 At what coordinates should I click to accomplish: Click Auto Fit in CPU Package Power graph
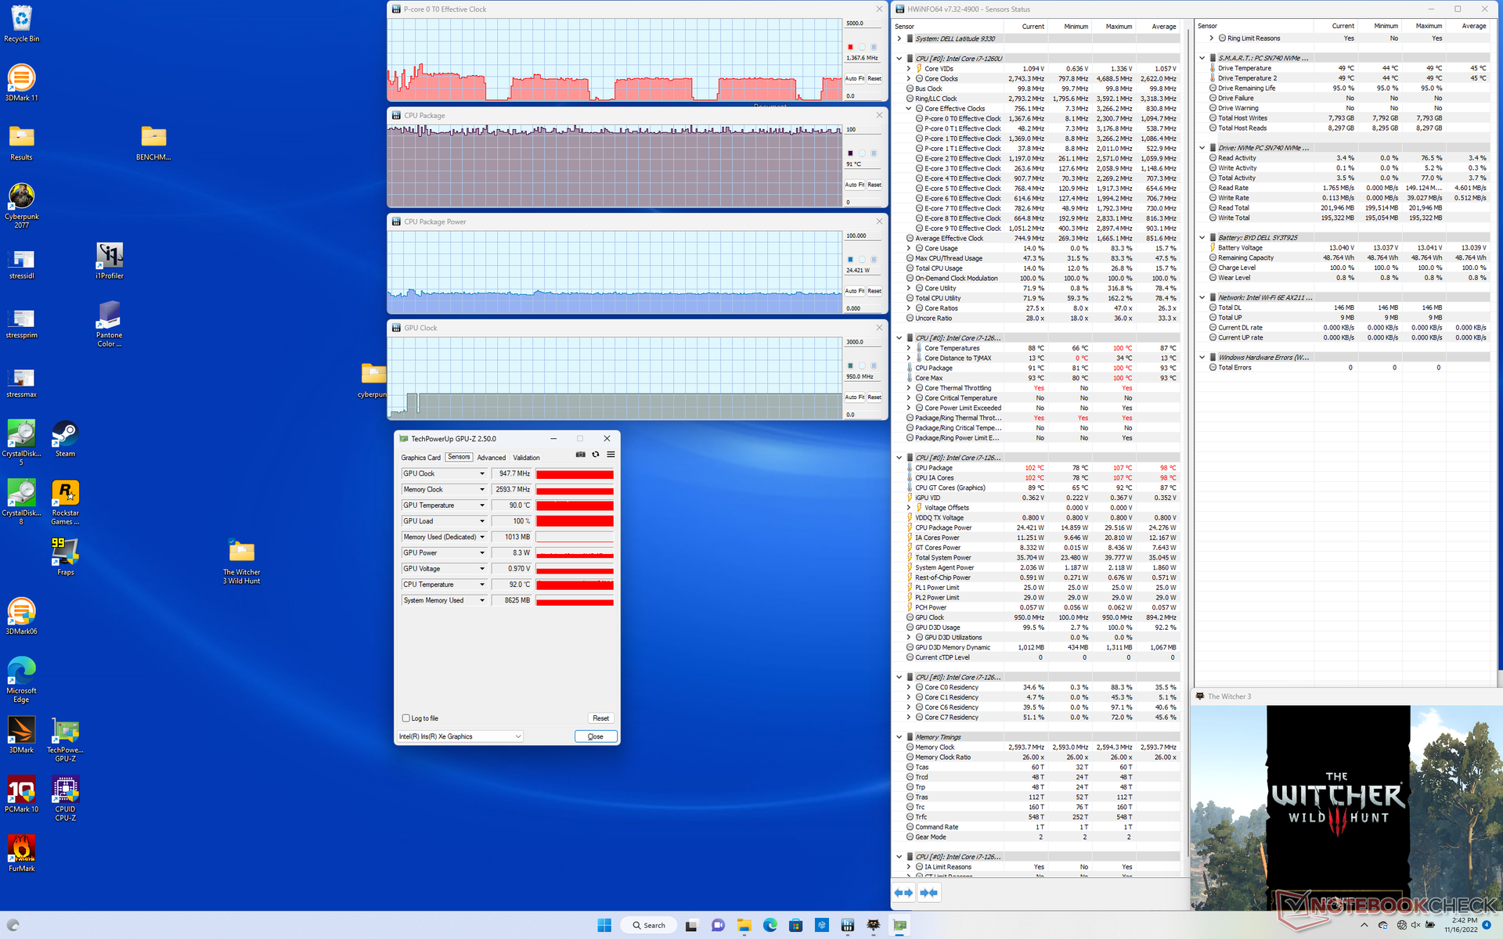tap(854, 291)
